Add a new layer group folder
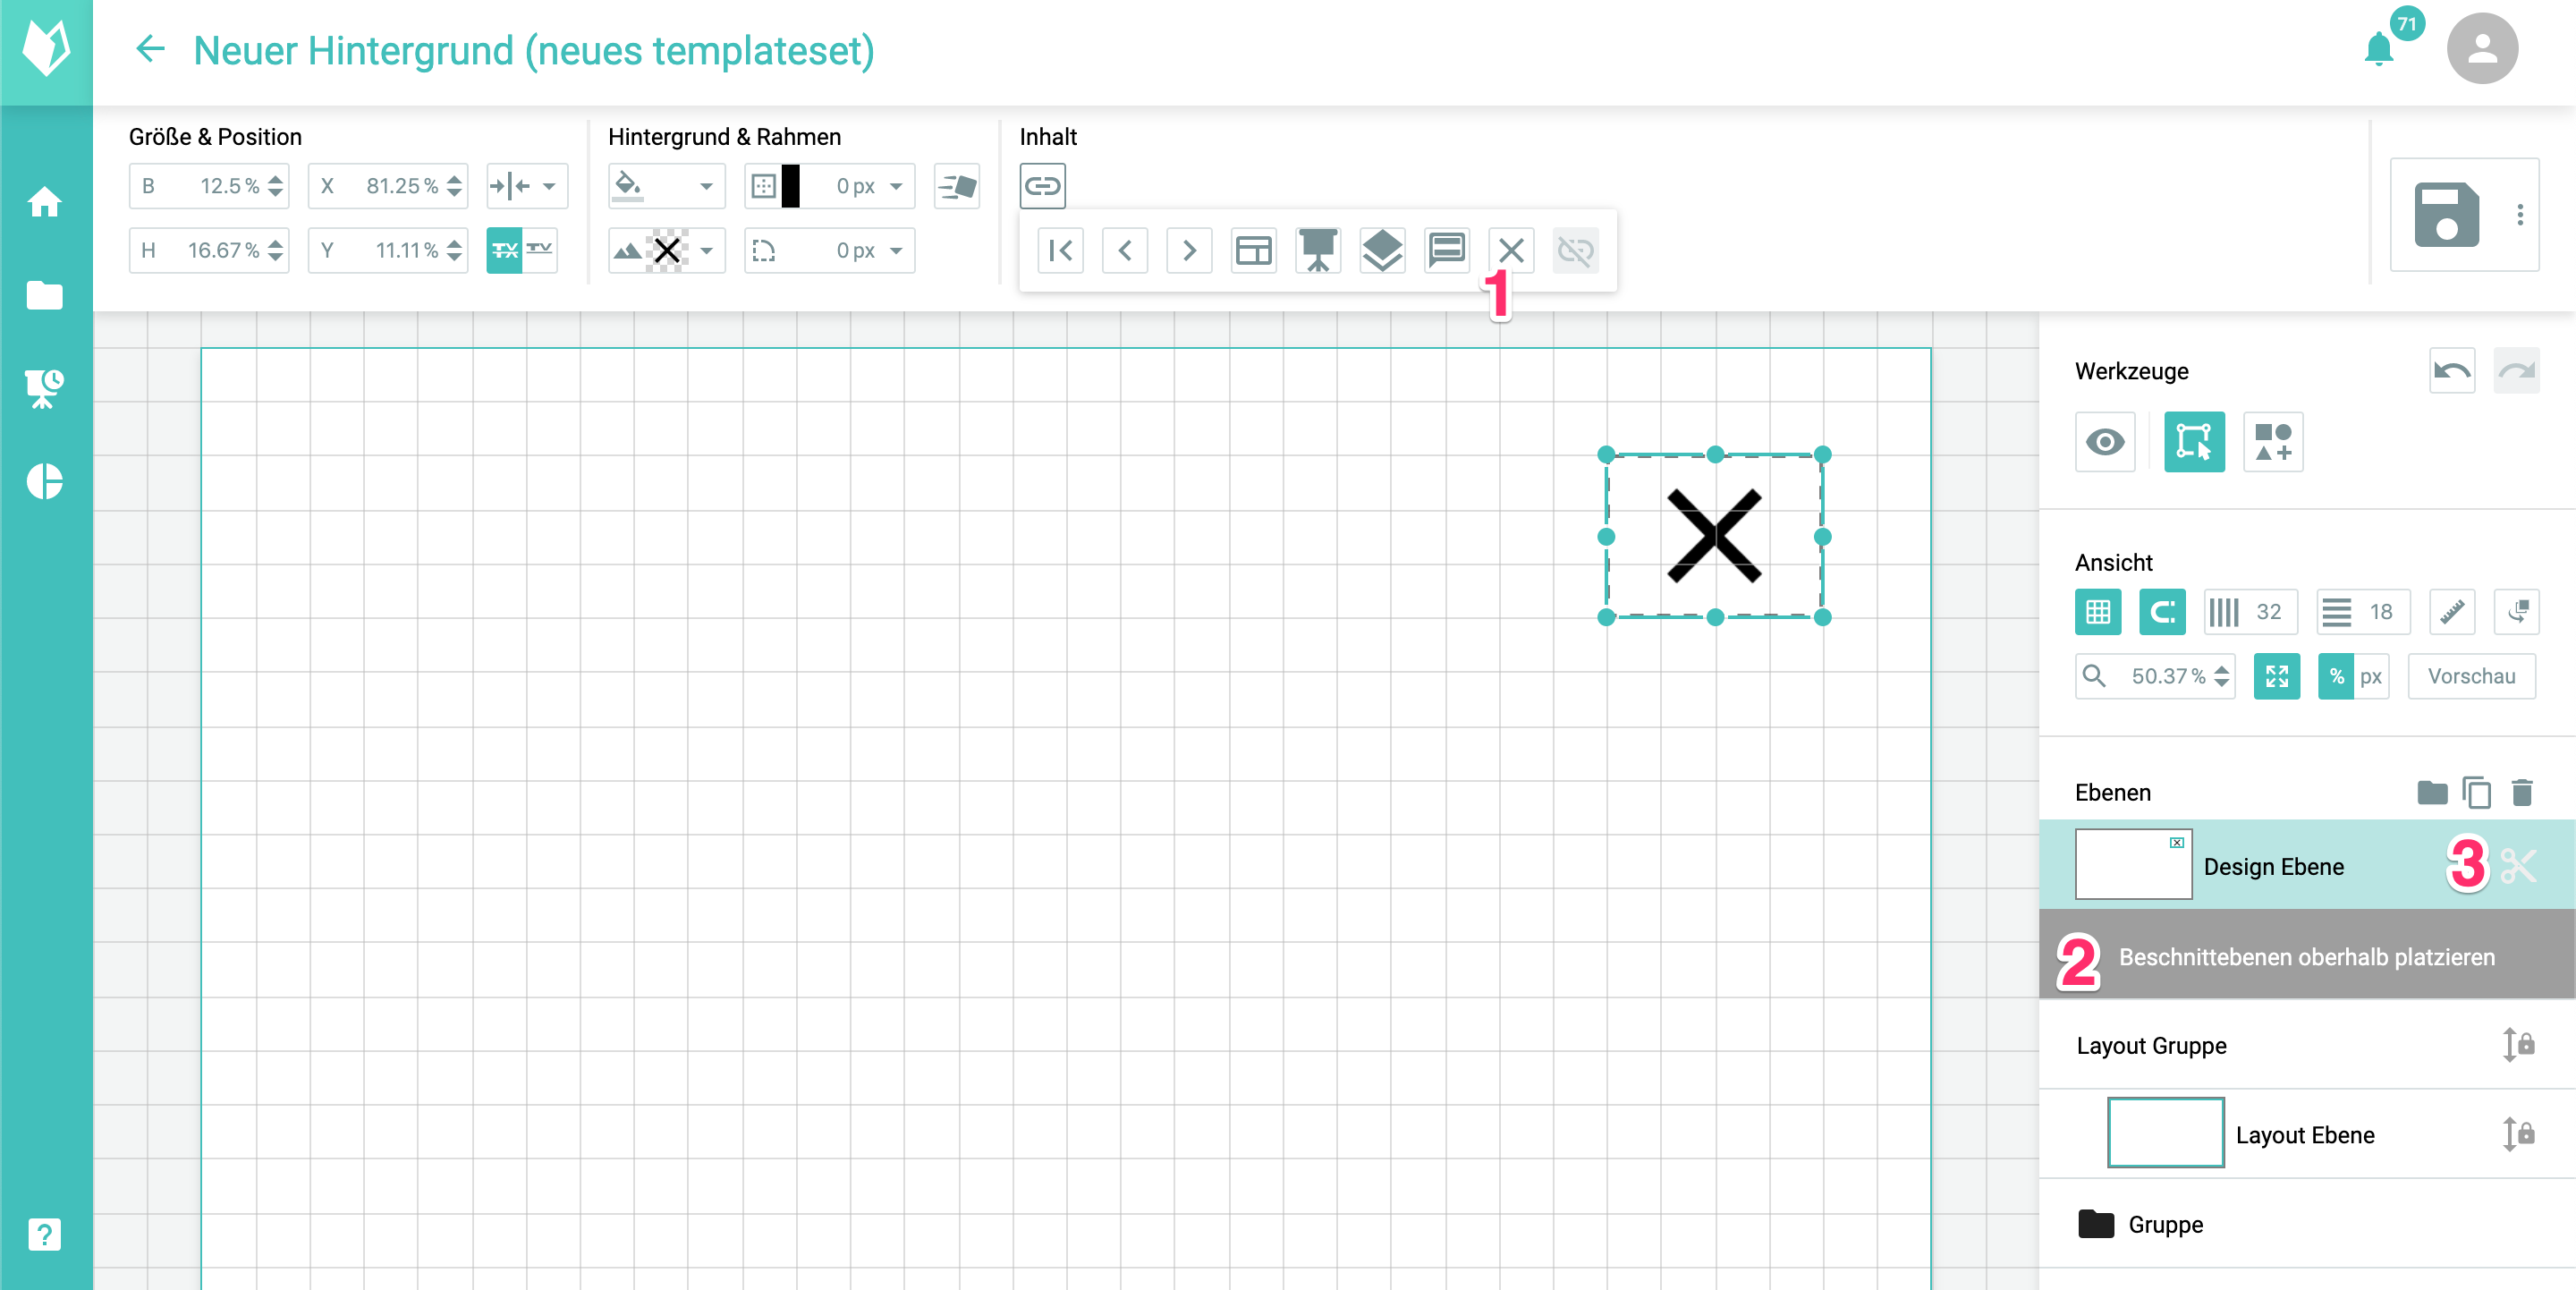The height and width of the screenshot is (1290, 2576). coord(2431,792)
